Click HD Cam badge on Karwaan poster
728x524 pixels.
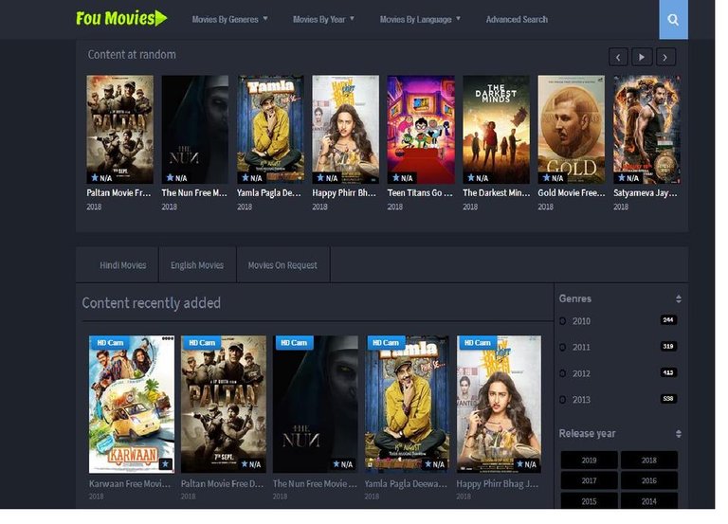click(110, 342)
